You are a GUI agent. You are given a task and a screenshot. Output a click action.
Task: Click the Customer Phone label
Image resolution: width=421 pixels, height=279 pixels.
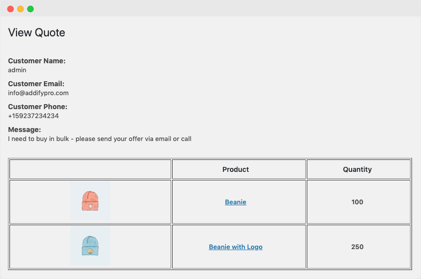tap(37, 107)
